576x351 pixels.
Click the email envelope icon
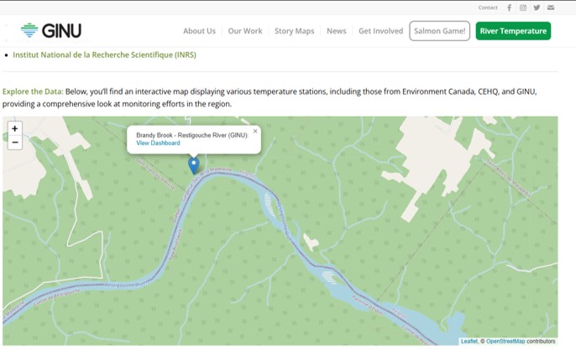[551, 8]
